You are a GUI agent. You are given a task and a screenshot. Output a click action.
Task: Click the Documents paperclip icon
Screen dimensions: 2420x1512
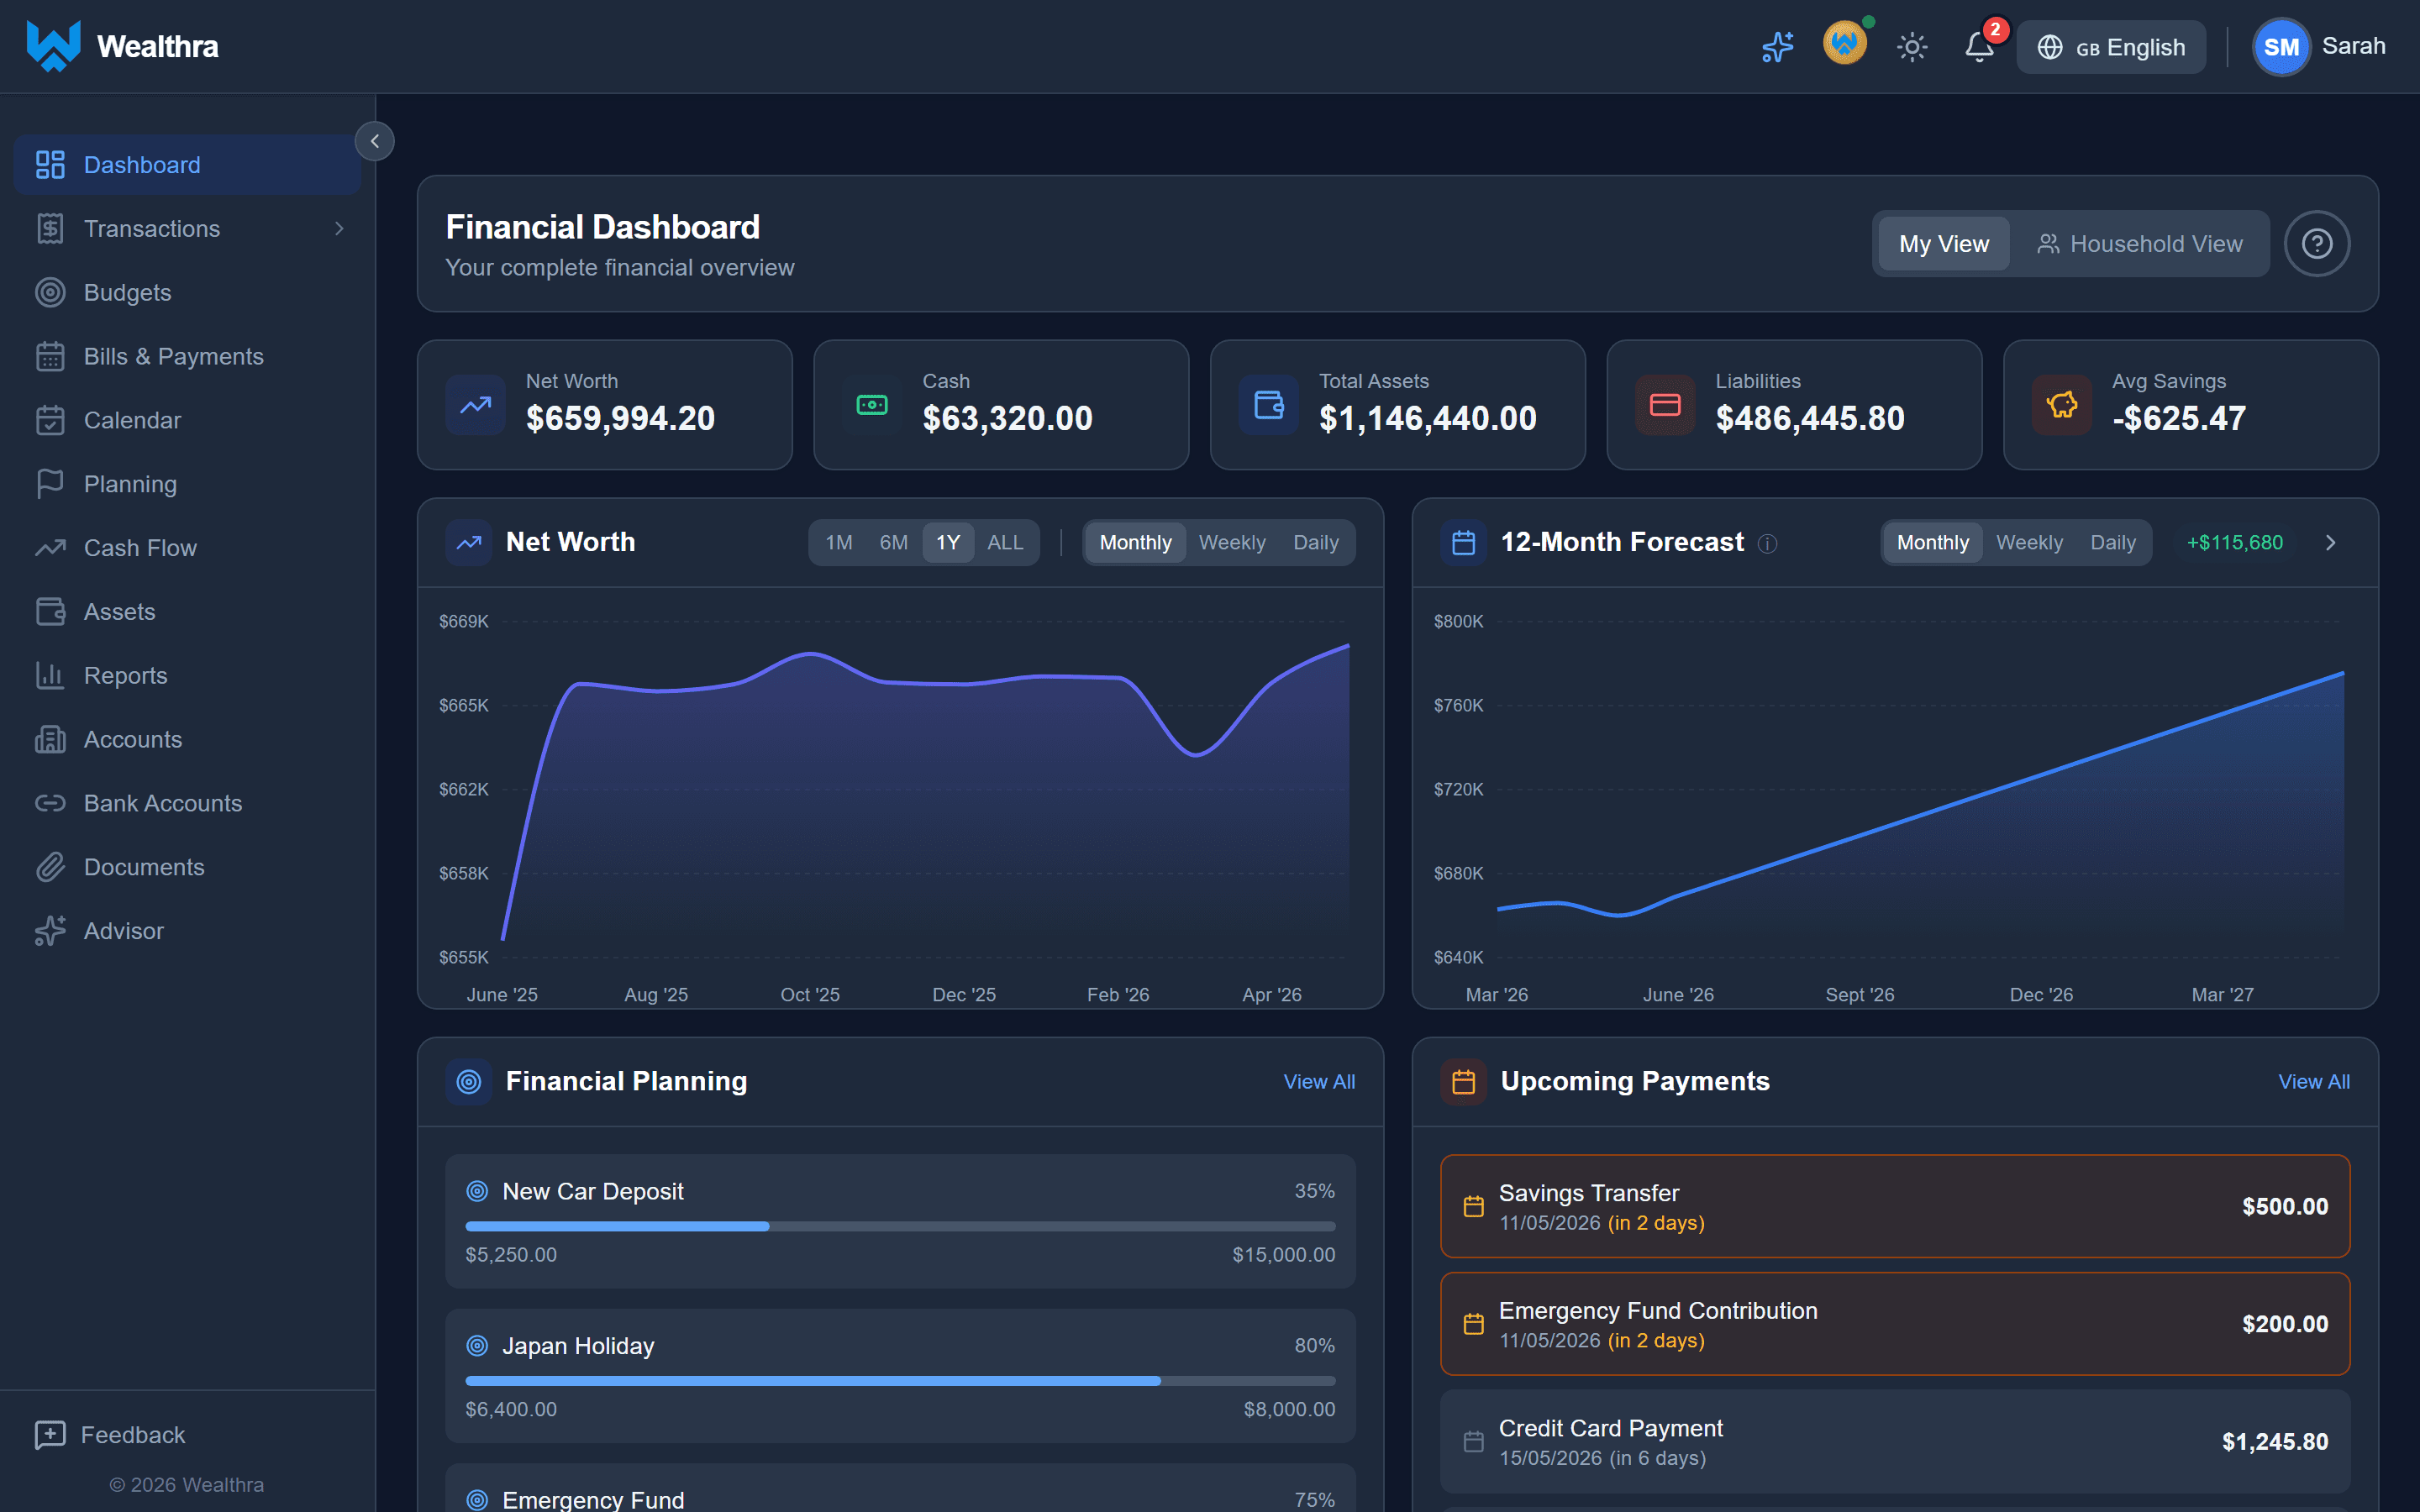coord(50,867)
